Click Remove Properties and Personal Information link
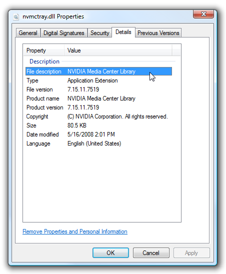This screenshot has width=226, height=274. pyautogui.click(x=75, y=231)
